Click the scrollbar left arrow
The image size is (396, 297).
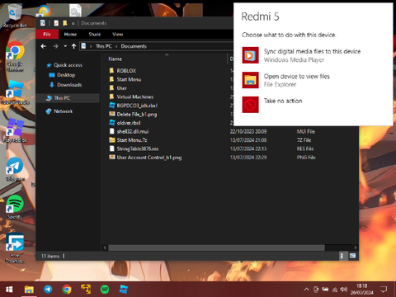tap(105, 247)
